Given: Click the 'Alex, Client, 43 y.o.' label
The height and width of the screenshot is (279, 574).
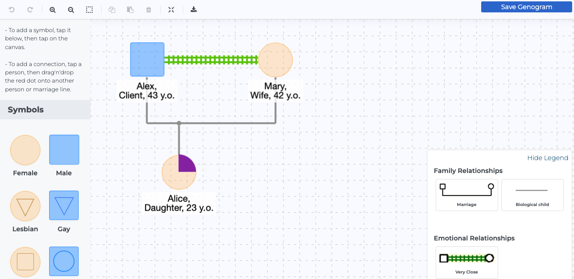Looking at the screenshot, I should [x=147, y=91].
